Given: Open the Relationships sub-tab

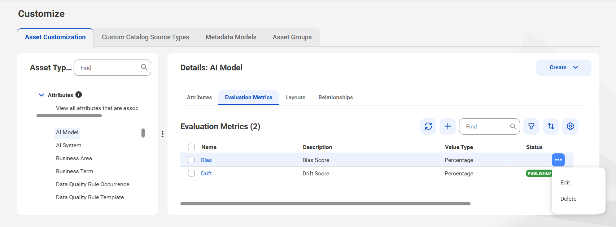Looking at the screenshot, I should coord(336,97).
